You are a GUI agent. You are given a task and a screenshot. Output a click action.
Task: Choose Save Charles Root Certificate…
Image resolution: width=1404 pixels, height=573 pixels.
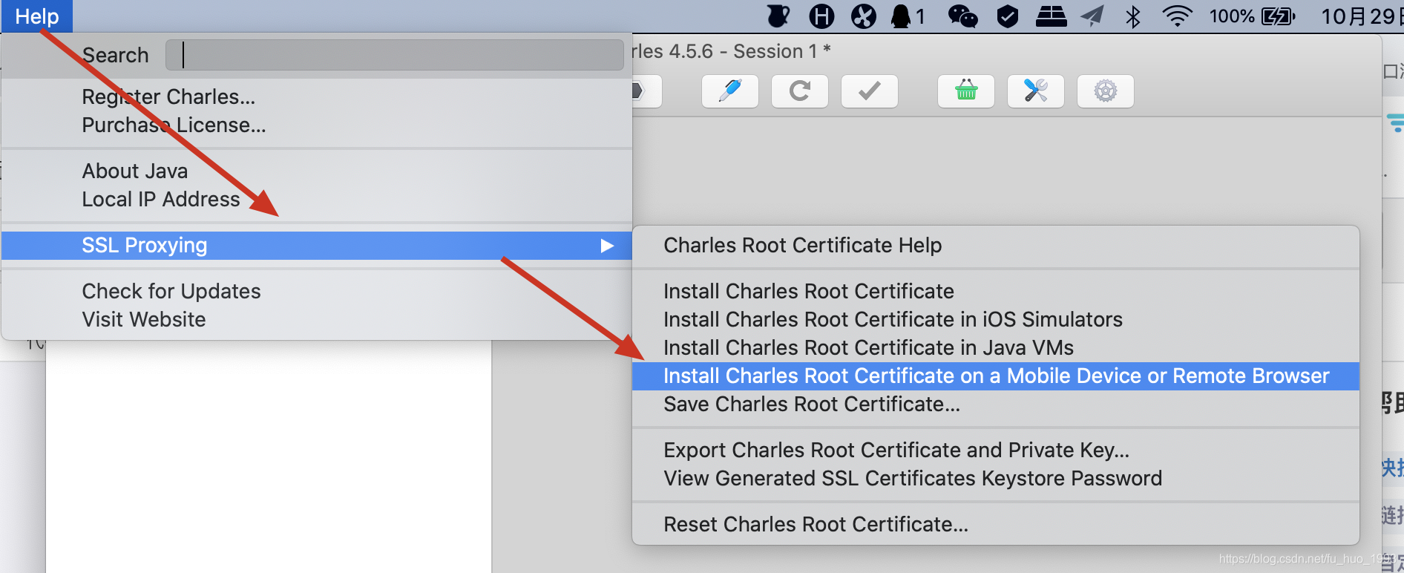[812, 404]
